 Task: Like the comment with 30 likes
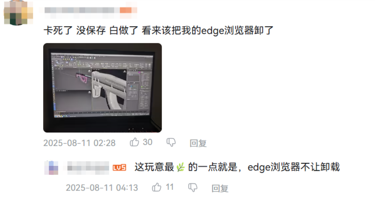click(134, 142)
